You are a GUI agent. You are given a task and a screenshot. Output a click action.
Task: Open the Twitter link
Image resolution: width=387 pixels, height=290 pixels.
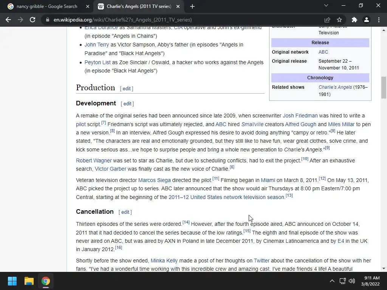click(x=262, y=261)
